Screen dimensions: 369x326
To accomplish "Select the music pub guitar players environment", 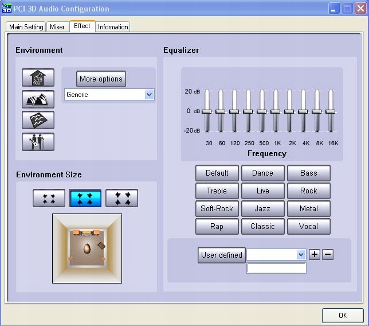I will [x=38, y=142].
